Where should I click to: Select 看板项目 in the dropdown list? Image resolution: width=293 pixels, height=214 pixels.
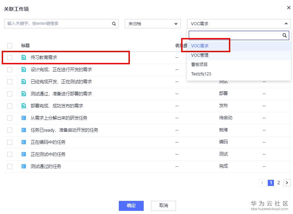click(200, 65)
